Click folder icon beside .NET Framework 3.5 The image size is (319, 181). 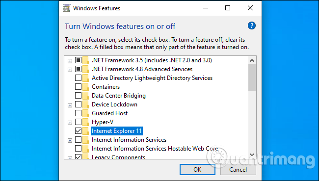[86, 60]
